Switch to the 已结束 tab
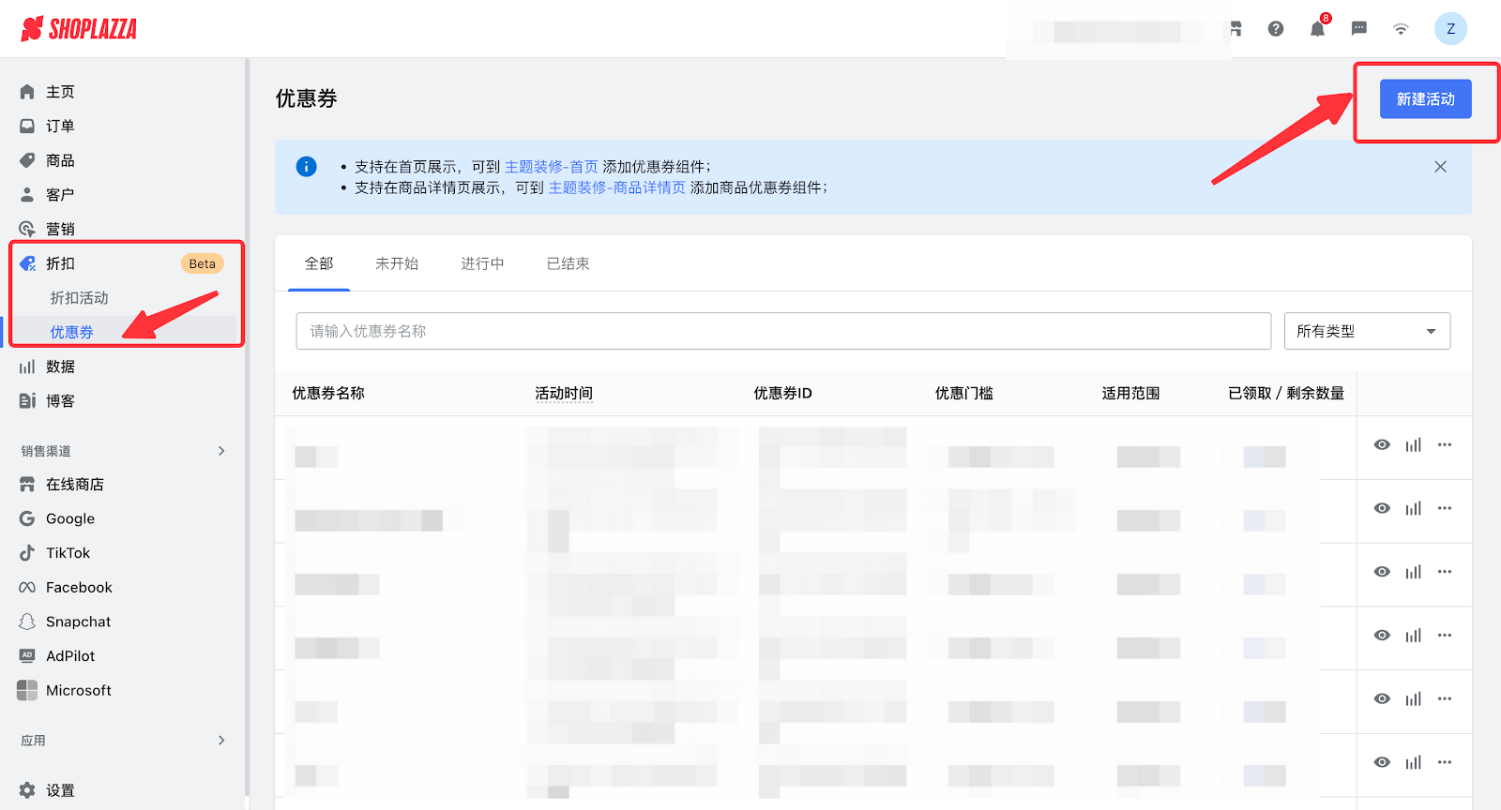 click(568, 264)
